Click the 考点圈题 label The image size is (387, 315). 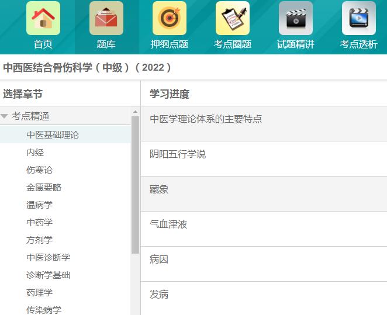[233, 44]
